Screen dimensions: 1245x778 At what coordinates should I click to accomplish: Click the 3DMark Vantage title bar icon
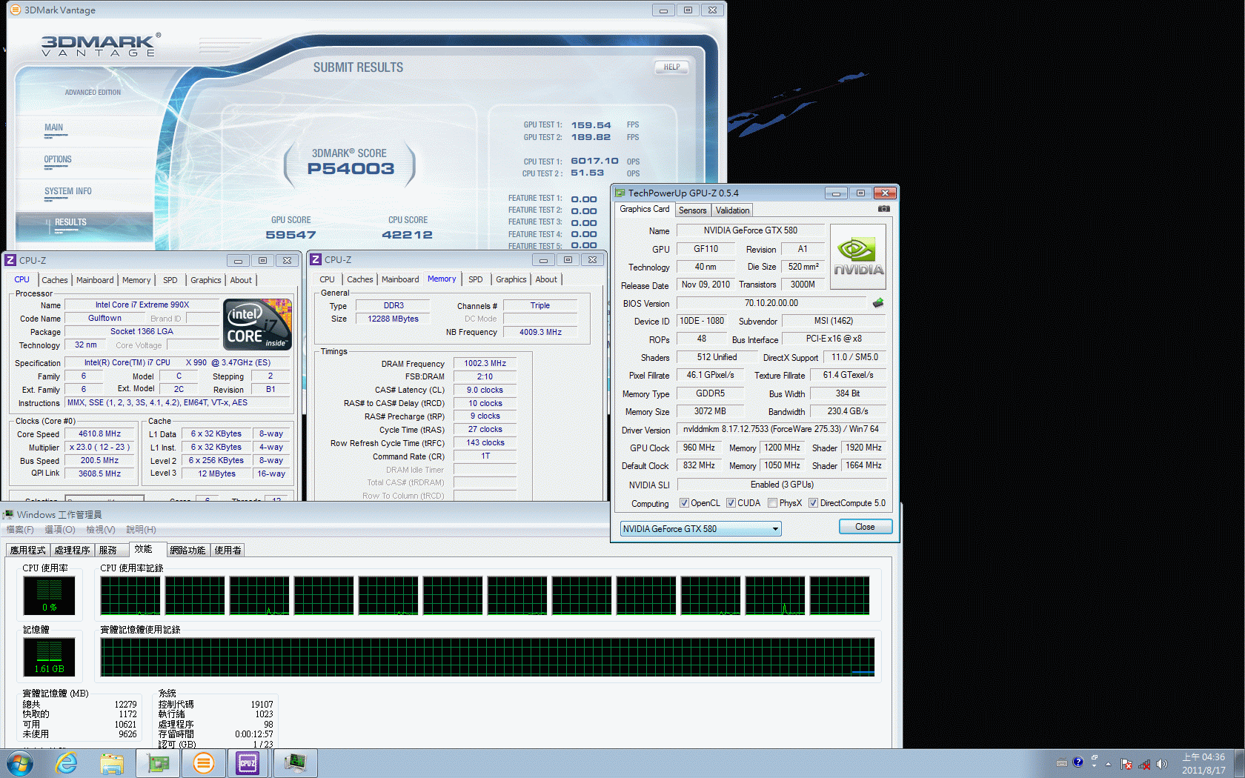15,10
